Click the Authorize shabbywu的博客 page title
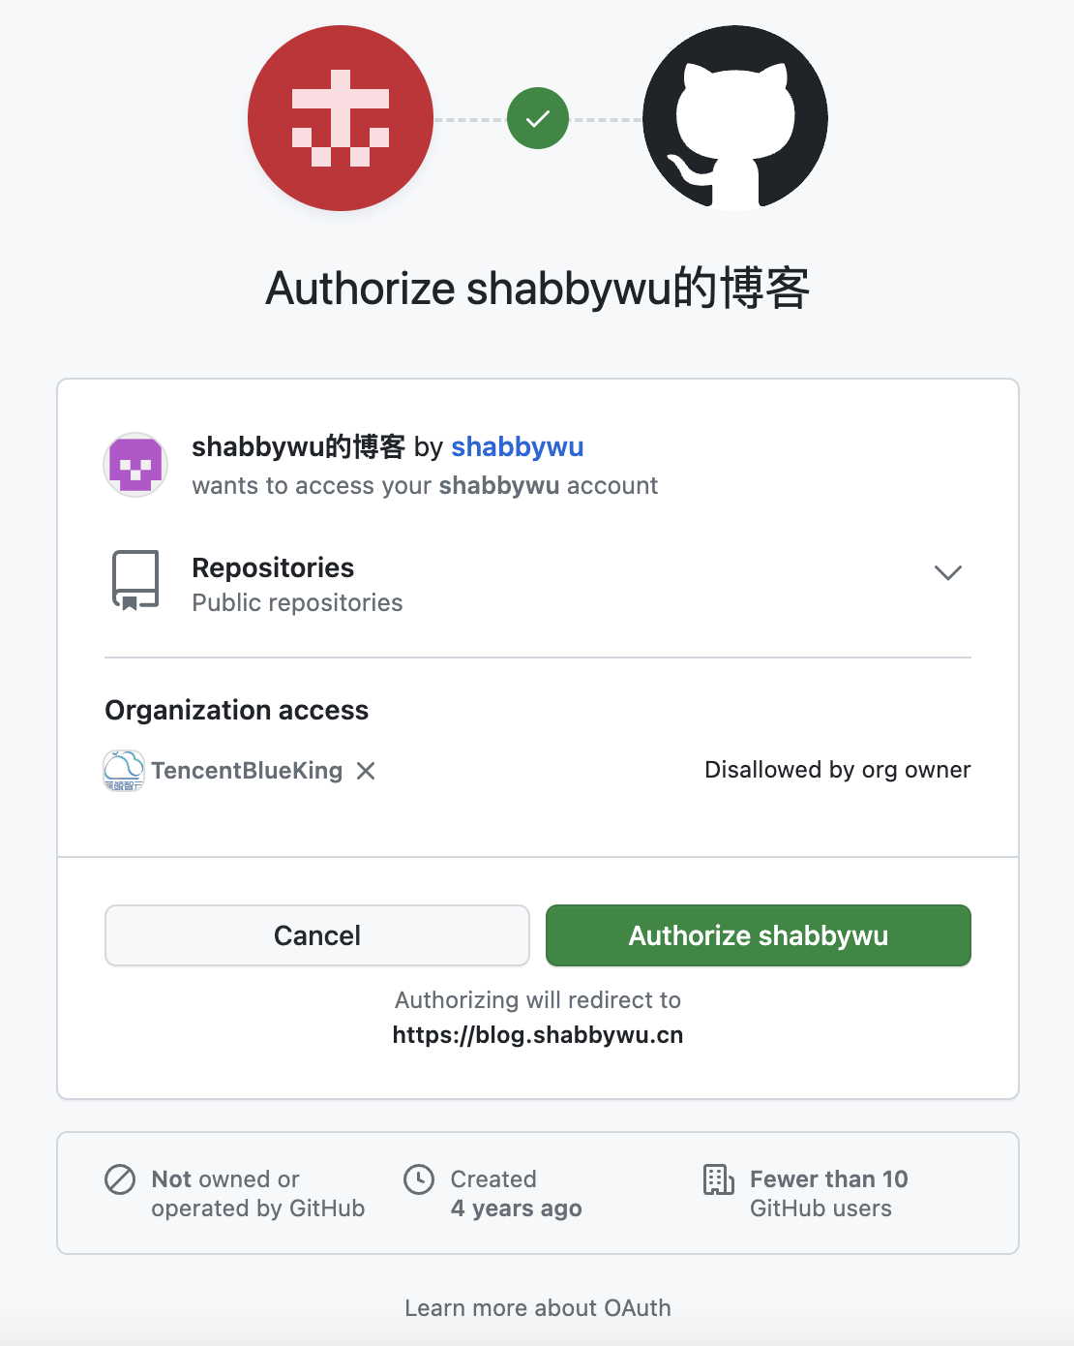This screenshot has width=1074, height=1346. click(x=537, y=288)
